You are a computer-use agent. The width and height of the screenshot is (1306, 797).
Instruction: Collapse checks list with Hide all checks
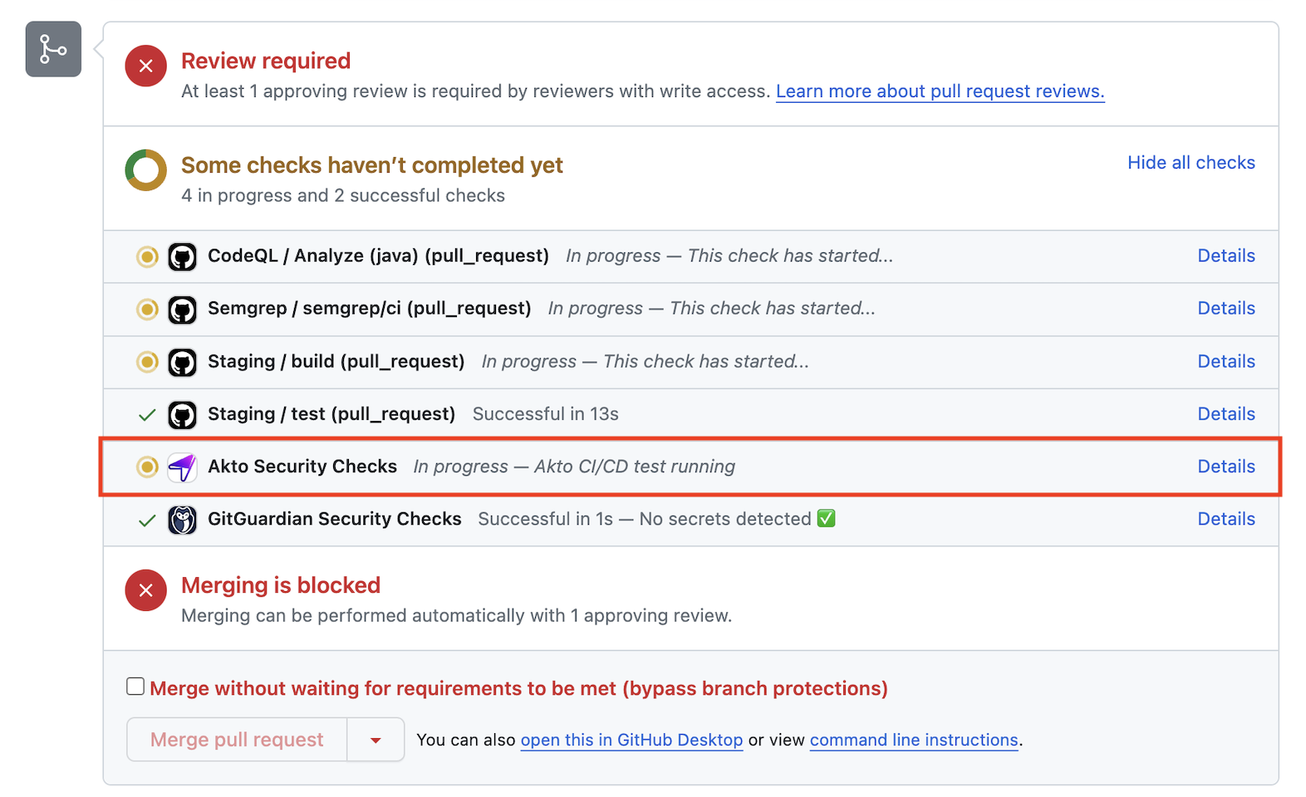1191,163
